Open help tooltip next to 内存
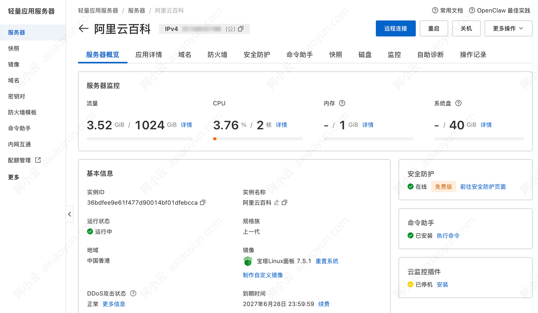Screen dimensions: 538x313 [342, 103]
